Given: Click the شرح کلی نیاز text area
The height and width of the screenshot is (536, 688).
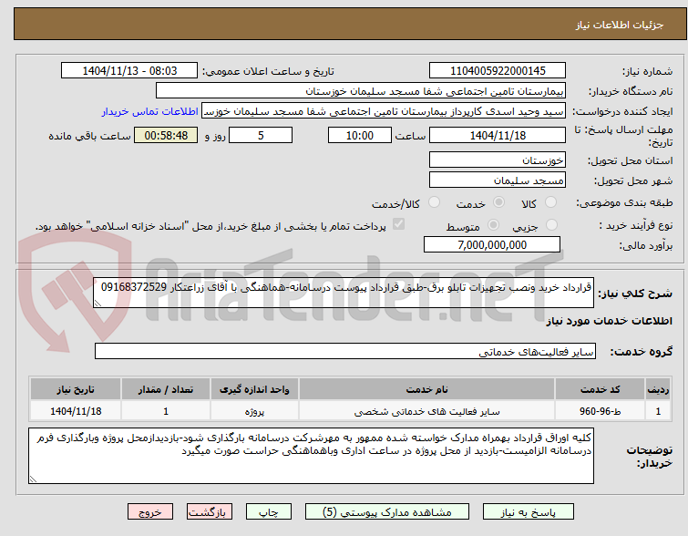Looking at the screenshot, I should click(344, 293).
